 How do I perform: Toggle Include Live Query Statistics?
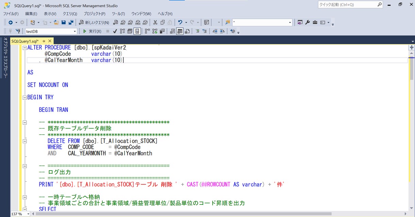coord(155,31)
